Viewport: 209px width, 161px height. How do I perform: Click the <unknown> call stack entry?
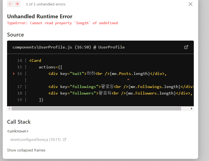18,131
